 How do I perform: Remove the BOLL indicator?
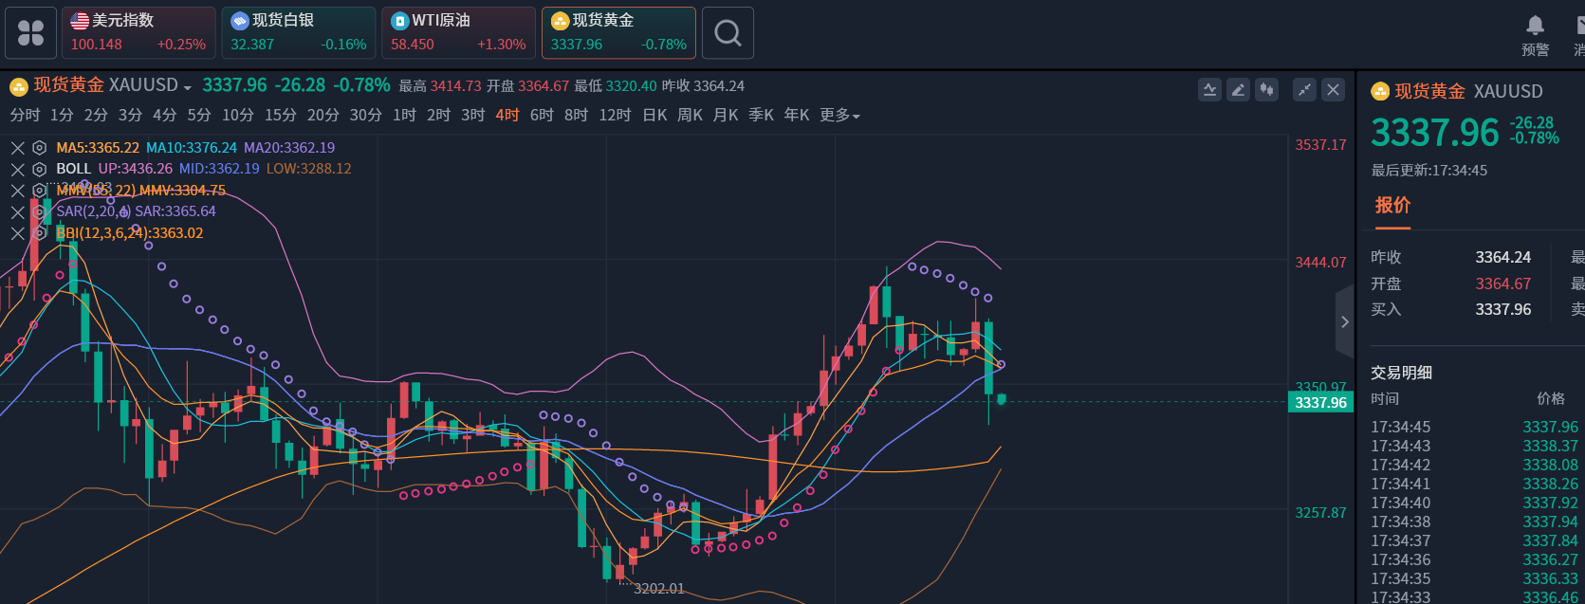pyautogui.click(x=18, y=169)
